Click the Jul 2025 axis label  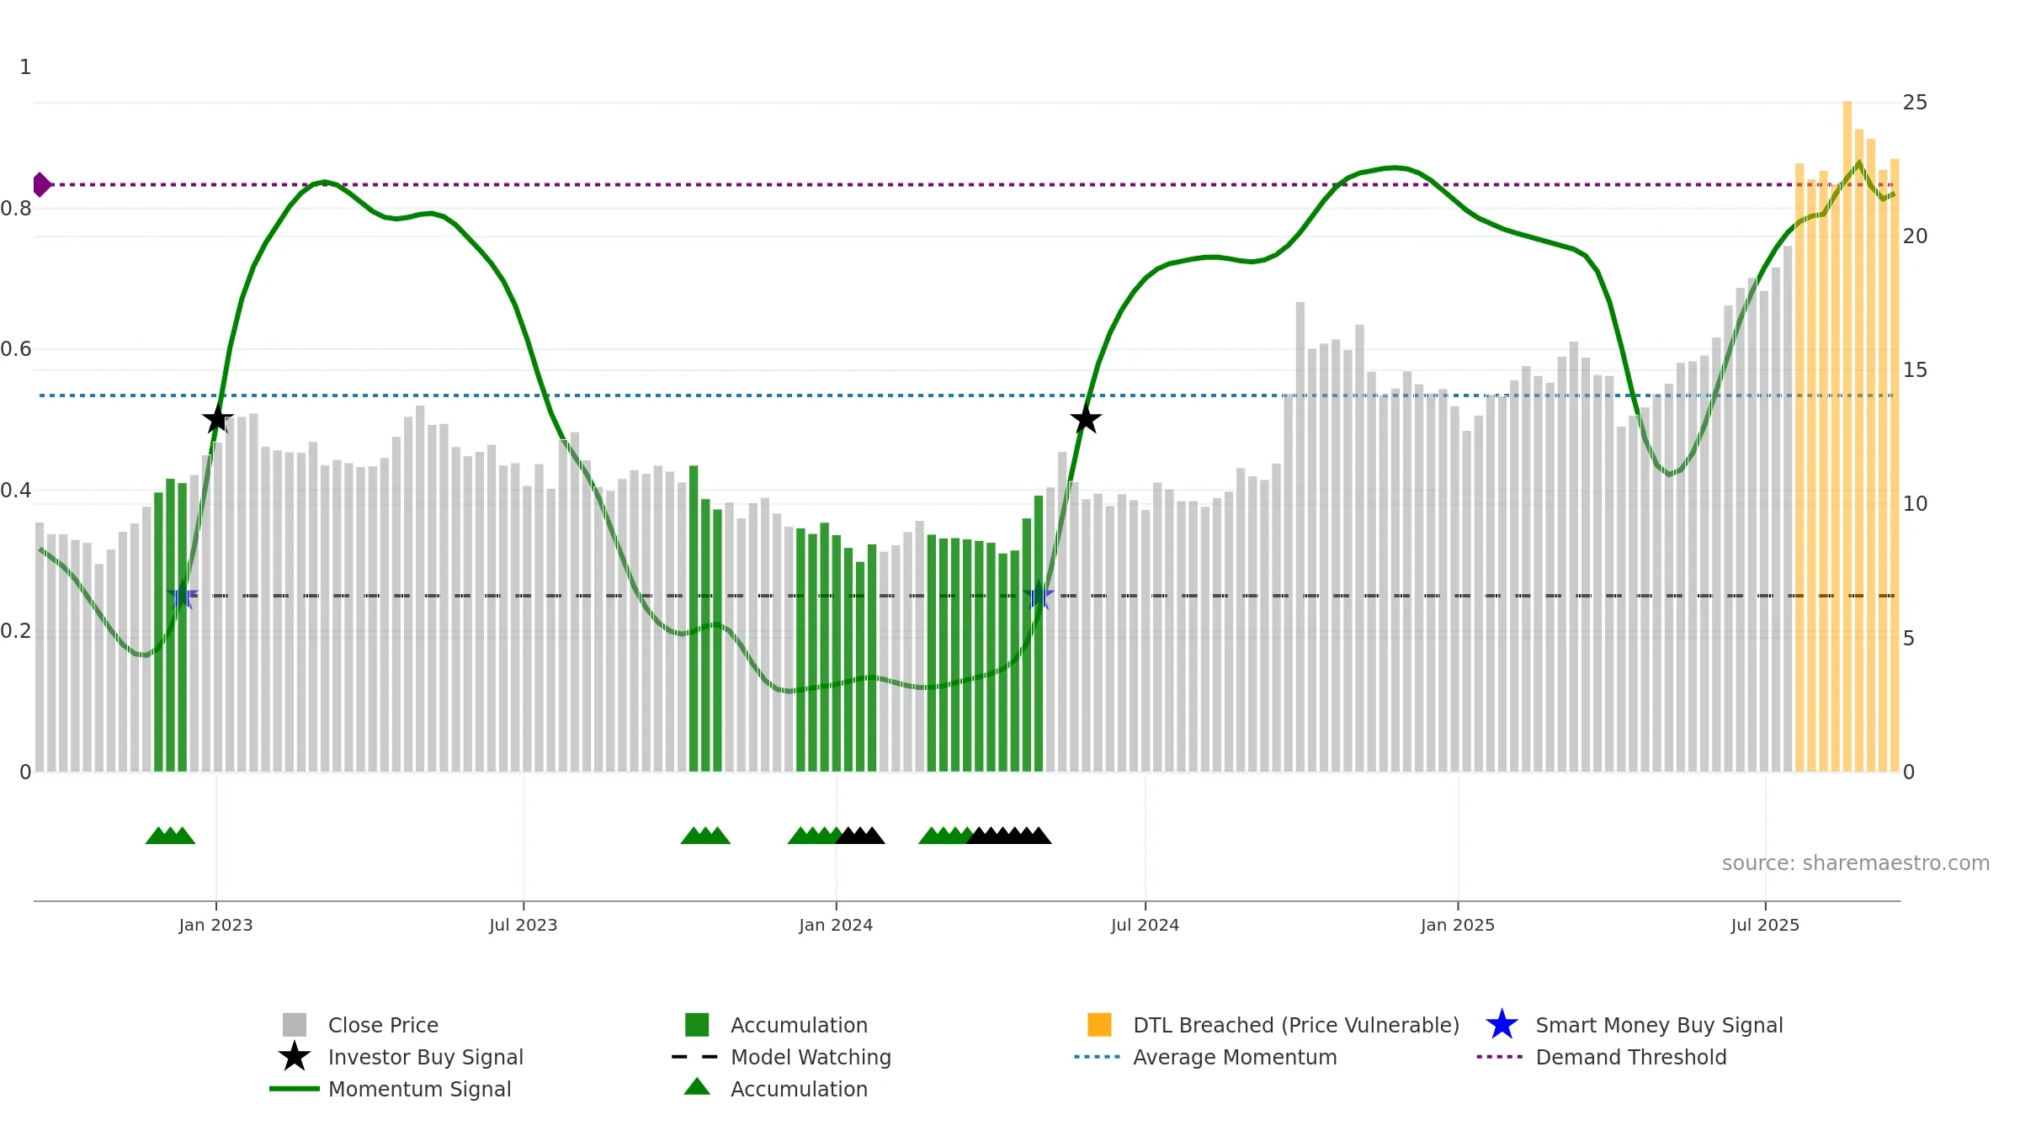pos(1765,926)
